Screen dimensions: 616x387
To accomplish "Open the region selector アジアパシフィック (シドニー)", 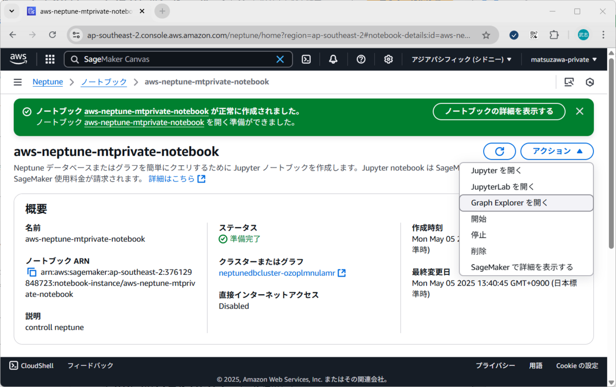I will (461, 59).
